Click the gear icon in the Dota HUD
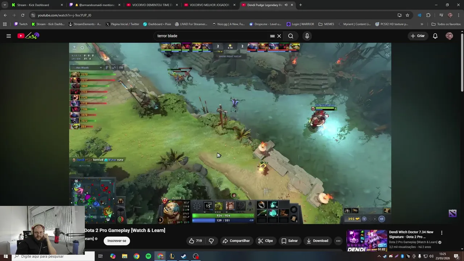Screen dimensions: 464x261 tap(82, 47)
